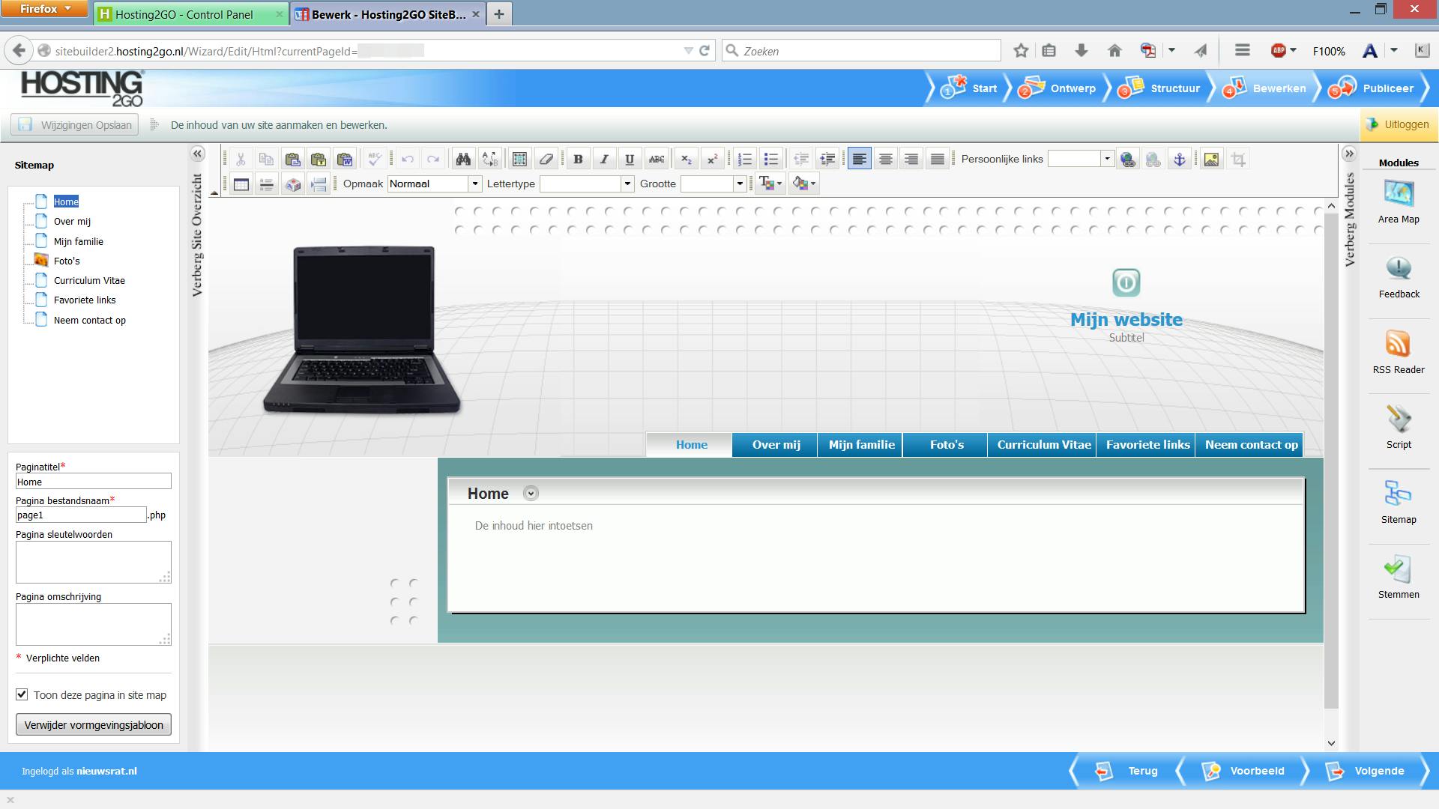Open the Opmaak format dropdown
The image size is (1439, 809).
[474, 184]
